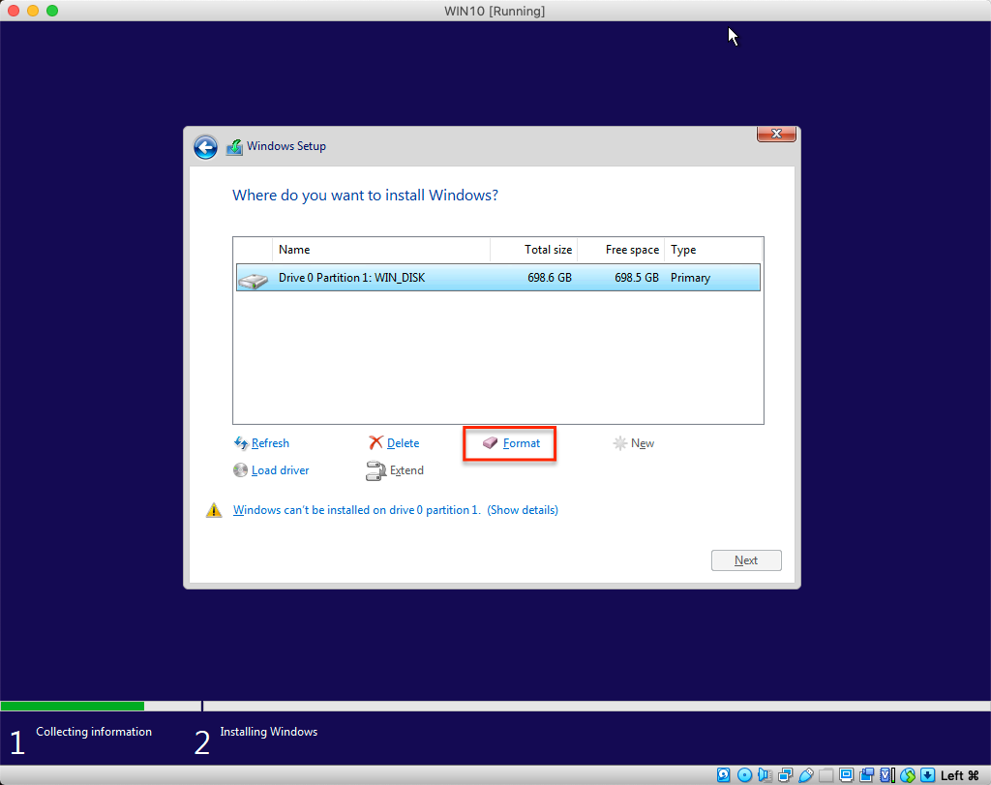
Task: Click the red X Delete icon
Action: tap(376, 442)
